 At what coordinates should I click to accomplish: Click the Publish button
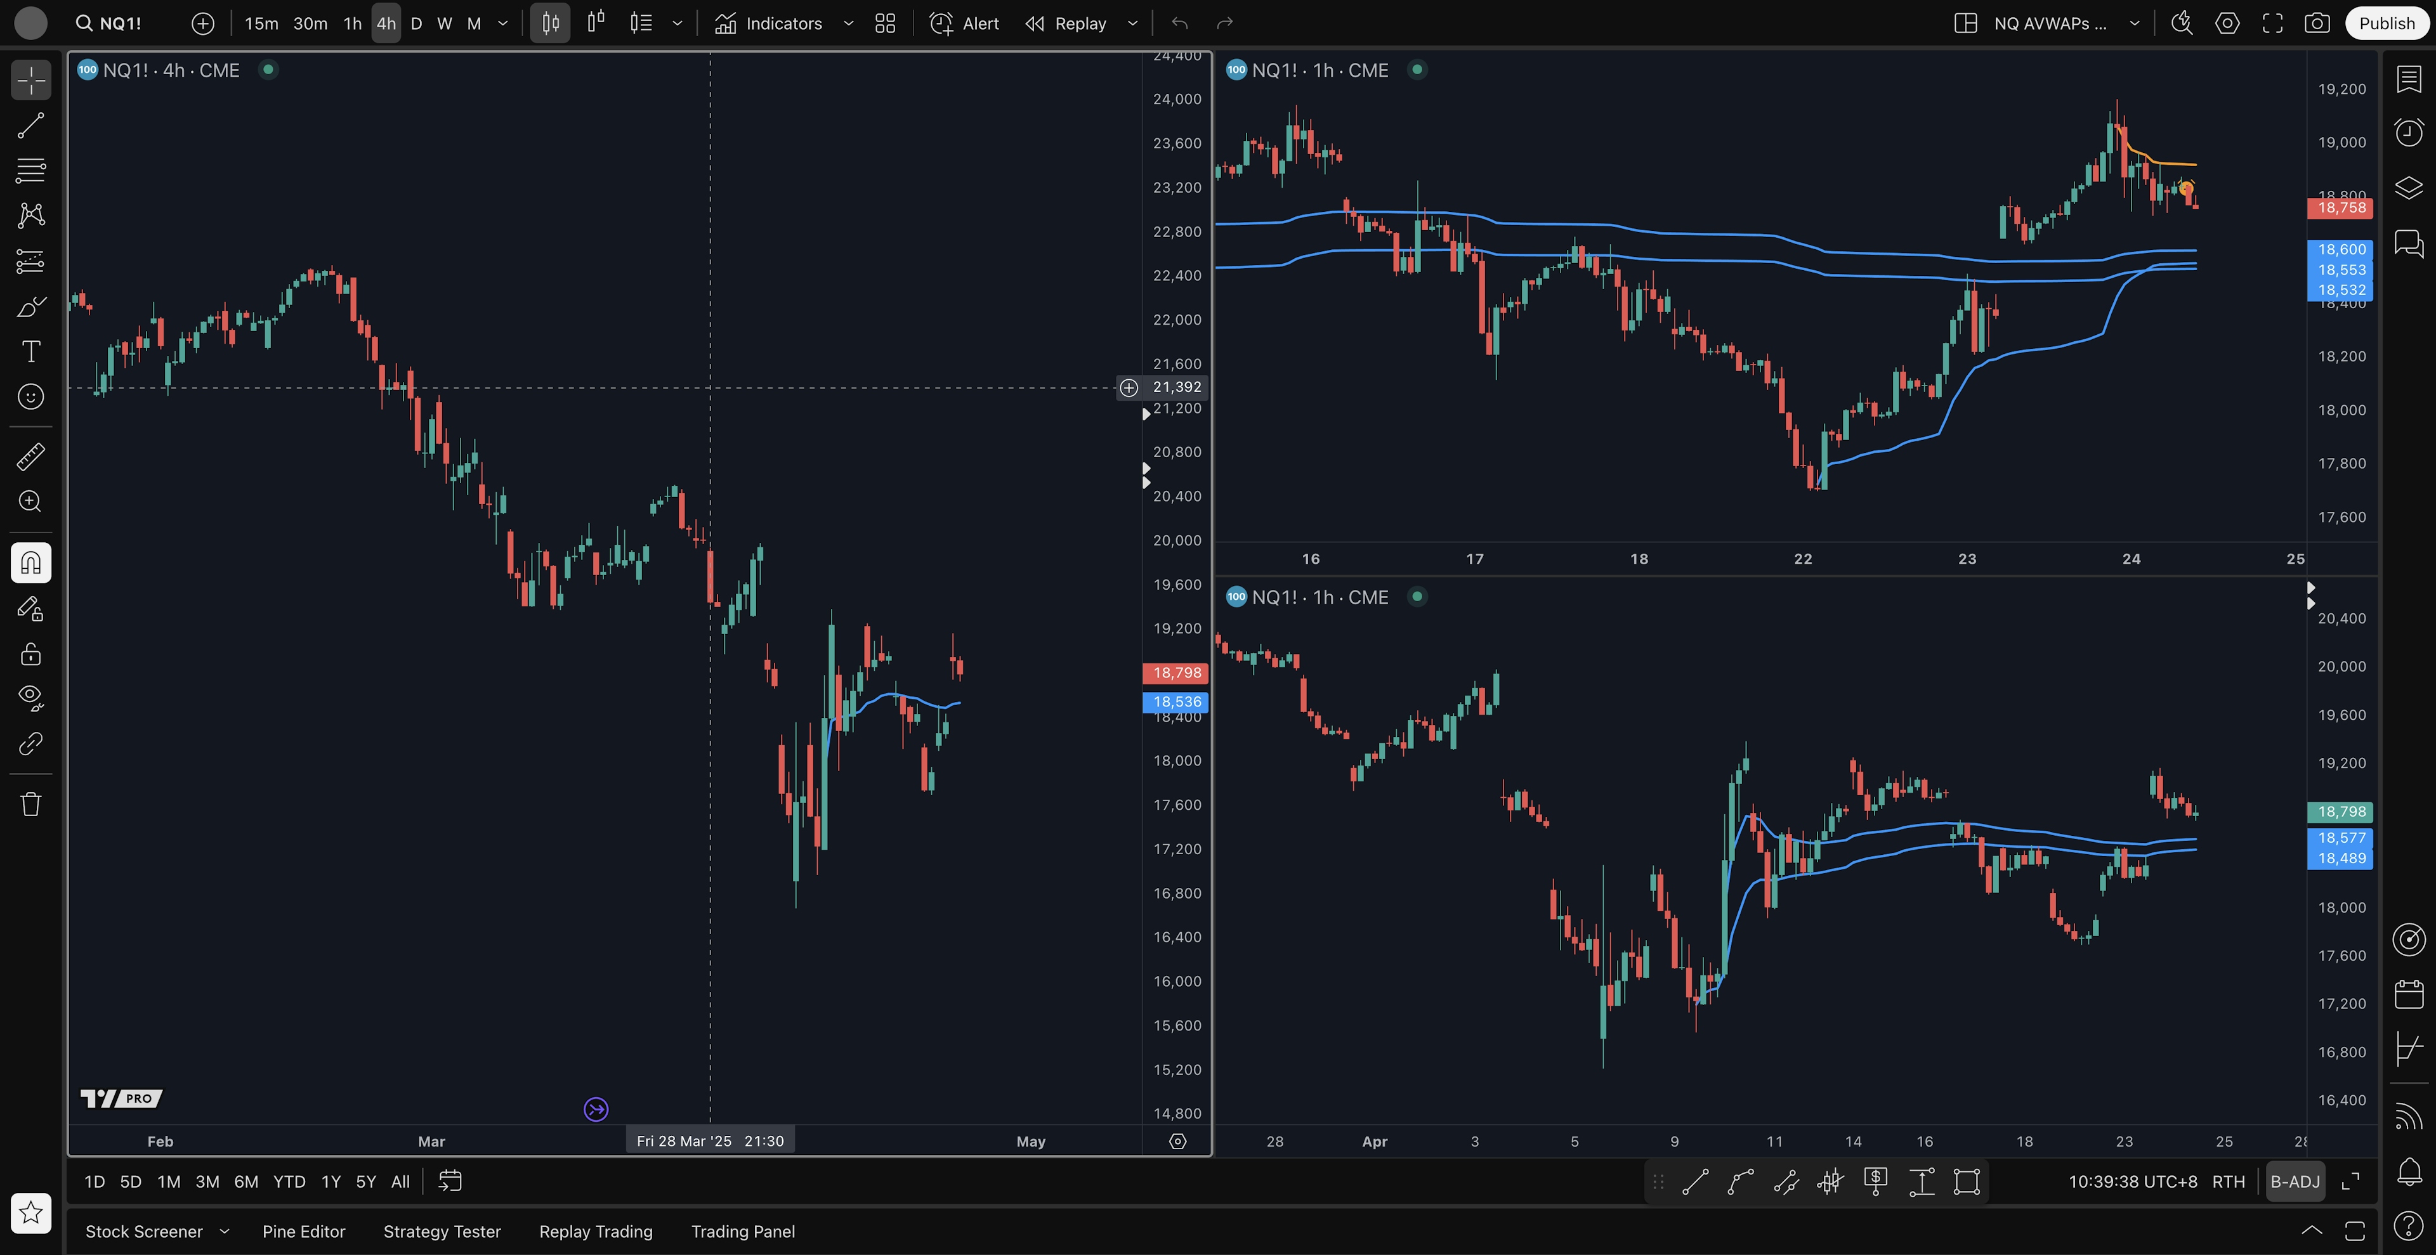click(2386, 23)
